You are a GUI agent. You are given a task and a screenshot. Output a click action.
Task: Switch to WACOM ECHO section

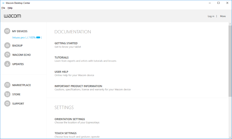click(21, 55)
